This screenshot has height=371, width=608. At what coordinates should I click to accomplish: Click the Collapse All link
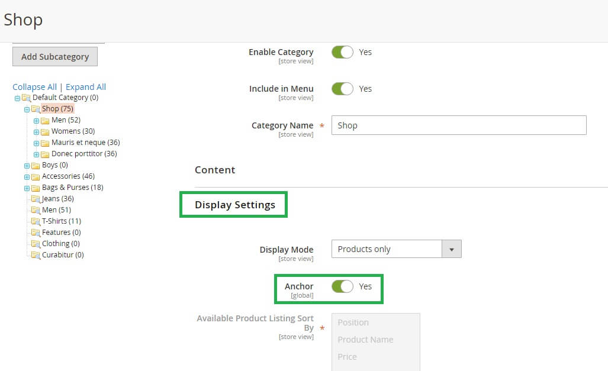[x=34, y=87]
